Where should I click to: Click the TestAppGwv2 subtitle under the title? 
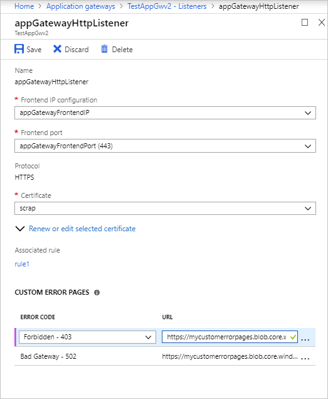[x=31, y=33]
